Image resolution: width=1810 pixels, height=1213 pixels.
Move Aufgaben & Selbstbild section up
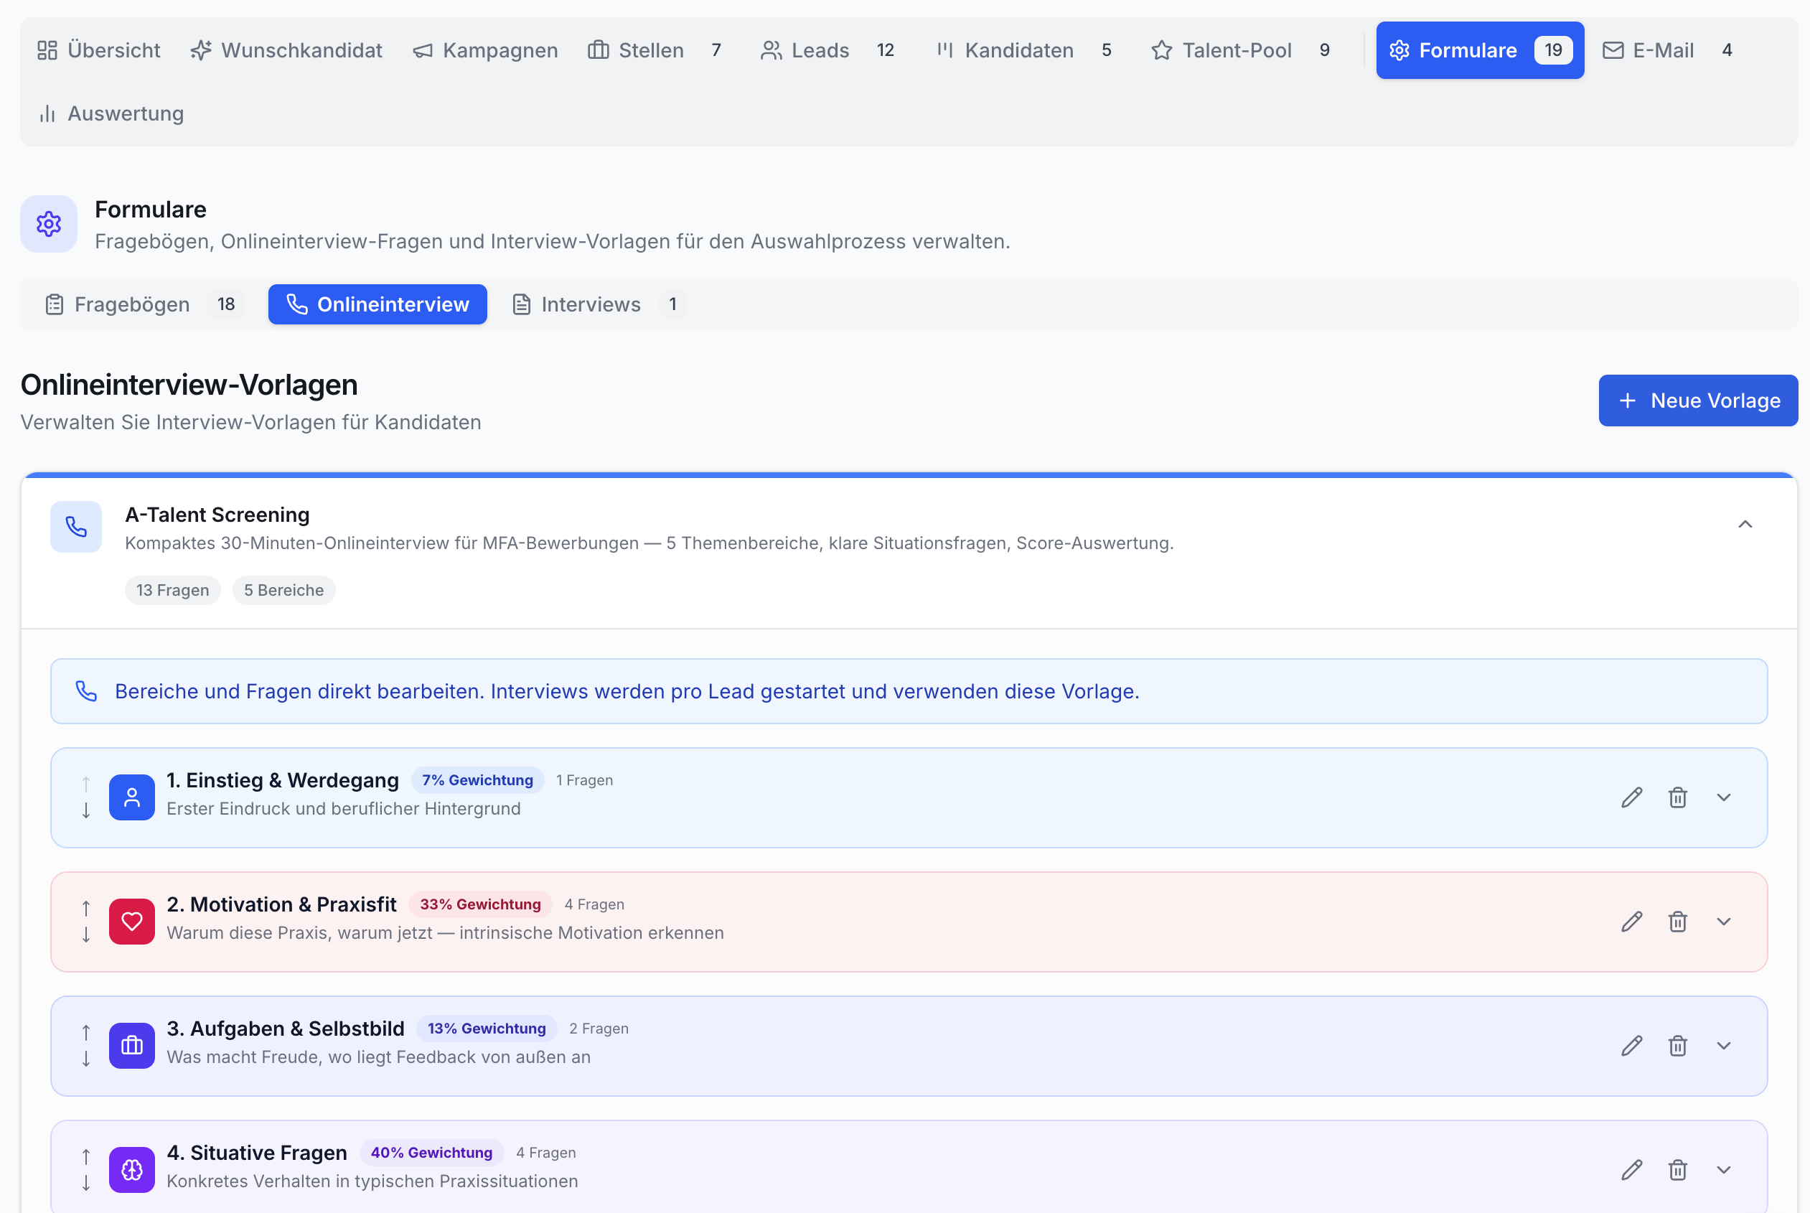click(x=86, y=1032)
